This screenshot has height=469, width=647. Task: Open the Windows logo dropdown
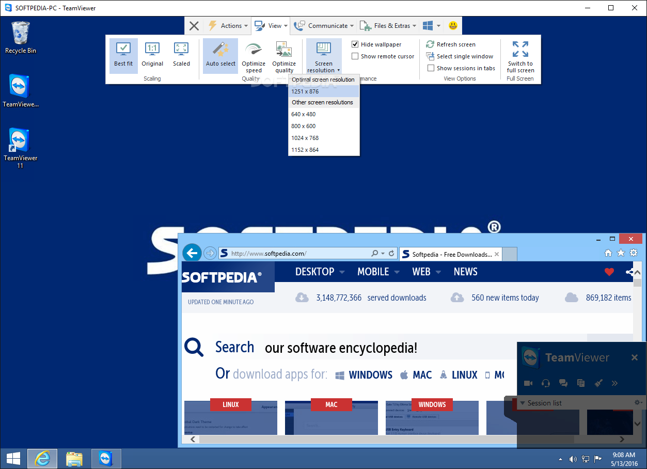coord(432,26)
